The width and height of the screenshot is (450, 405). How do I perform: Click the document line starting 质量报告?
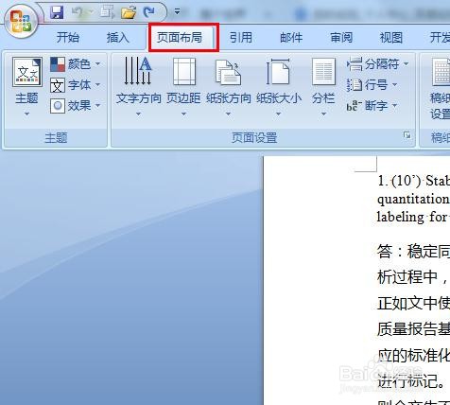pyautogui.click(x=413, y=329)
